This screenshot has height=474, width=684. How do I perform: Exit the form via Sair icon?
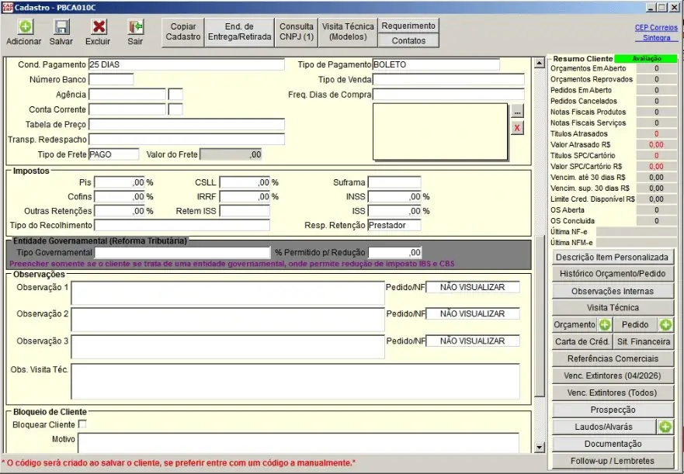coord(136,27)
